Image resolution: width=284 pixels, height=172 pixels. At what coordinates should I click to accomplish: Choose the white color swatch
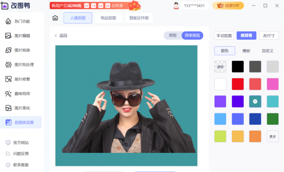[220, 84]
